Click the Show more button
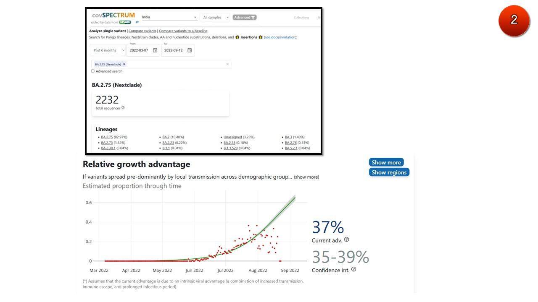The image size is (538, 302). pyautogui.click(x=386, y=162)
